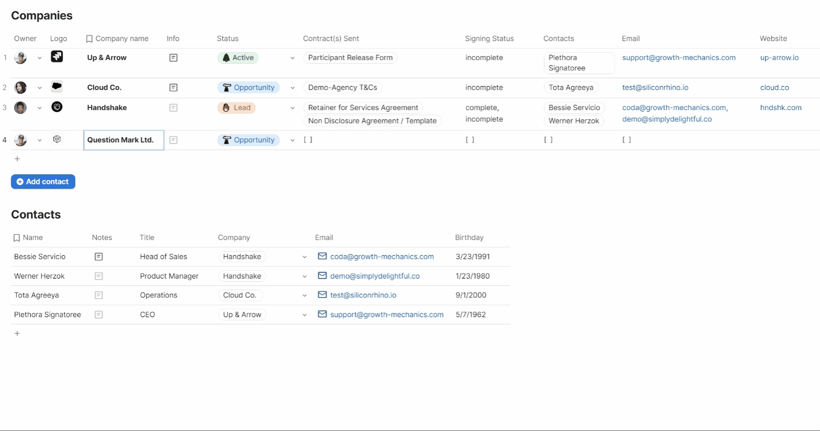The image size is (820, 431).
Task: Click support@growth-mechanics.com in the Companies table
Action: [679, 58]
